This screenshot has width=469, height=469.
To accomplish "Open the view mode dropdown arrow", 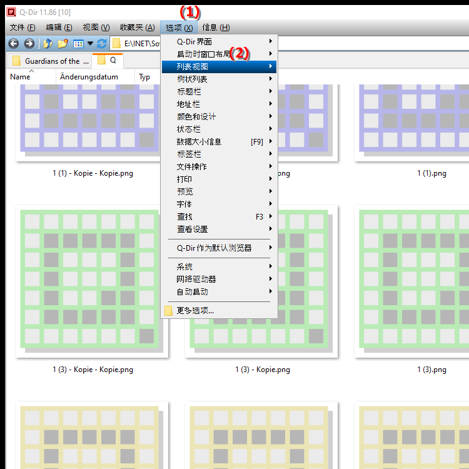I will pyautogui.click(x=90, y=44).
